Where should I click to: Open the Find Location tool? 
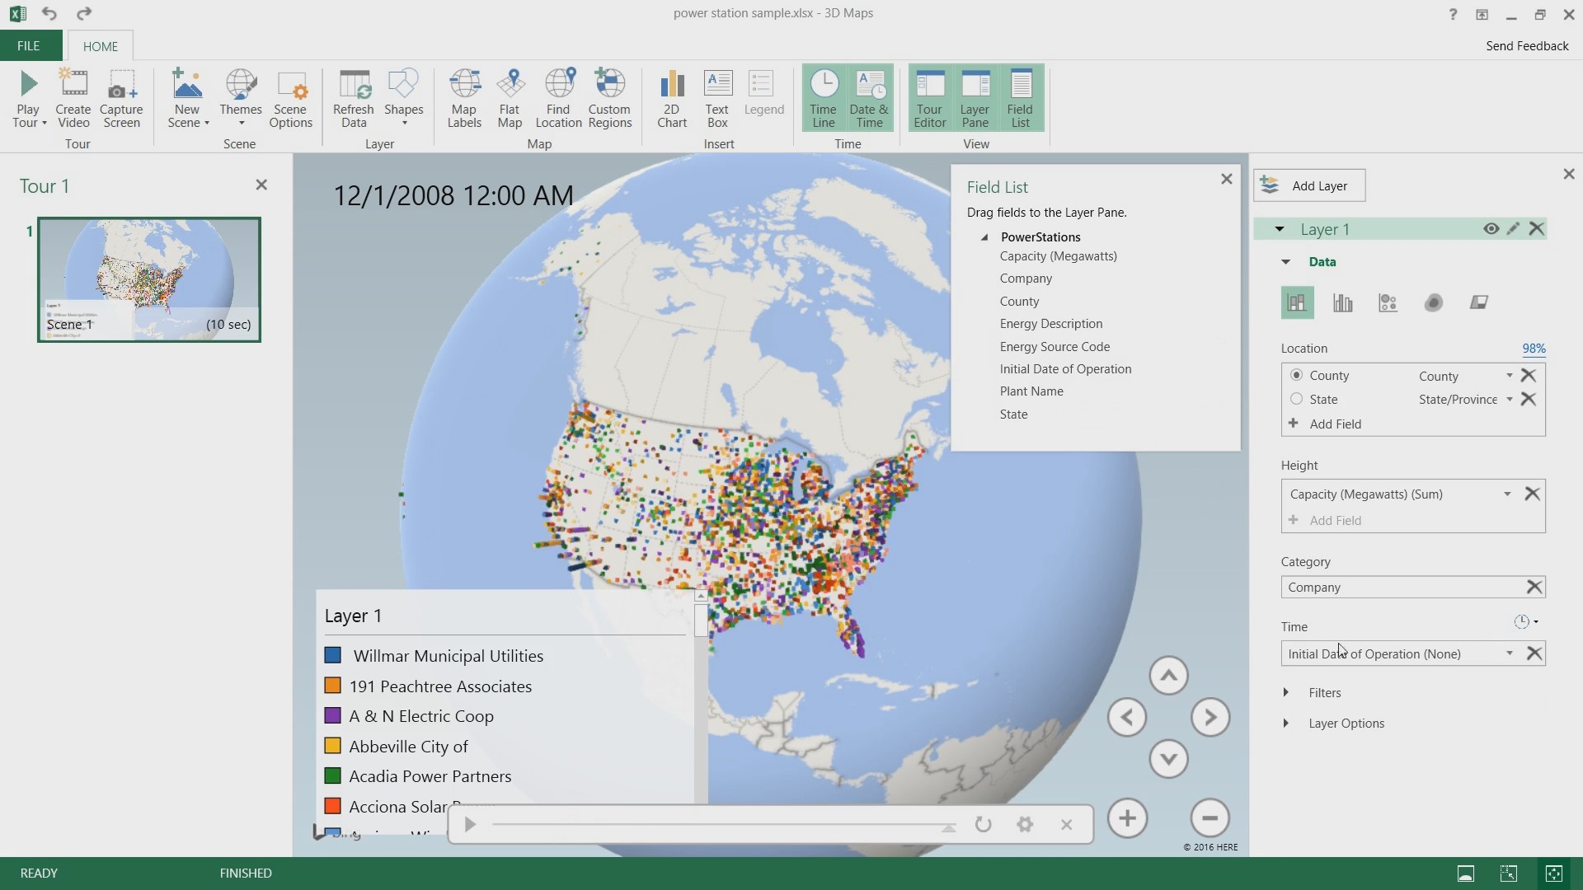(x=558, y=98)
